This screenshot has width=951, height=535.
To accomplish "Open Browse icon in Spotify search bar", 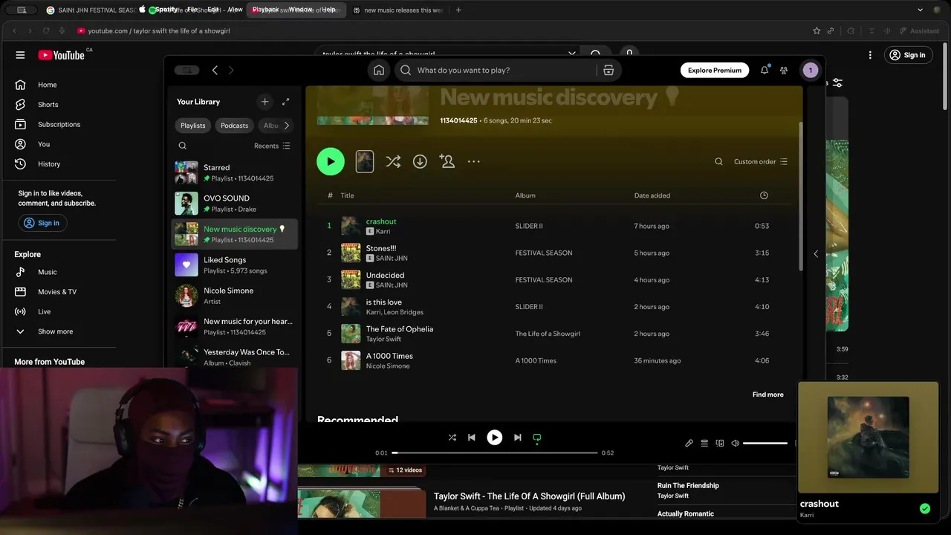I will [x=608, y=70].
